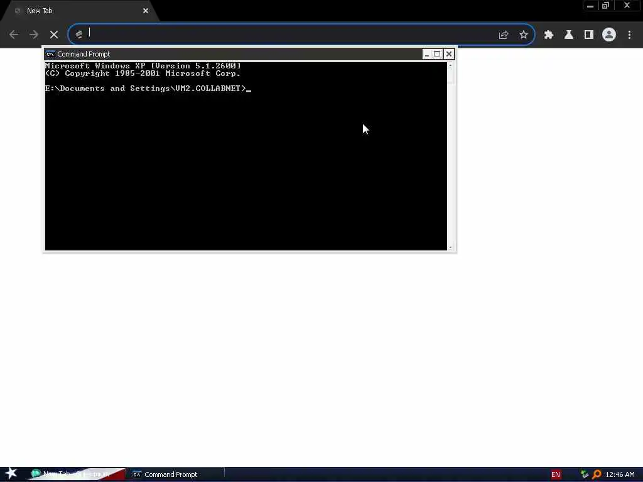
Task: Click the EN language indicator
Action: click(x=556, y=474)
